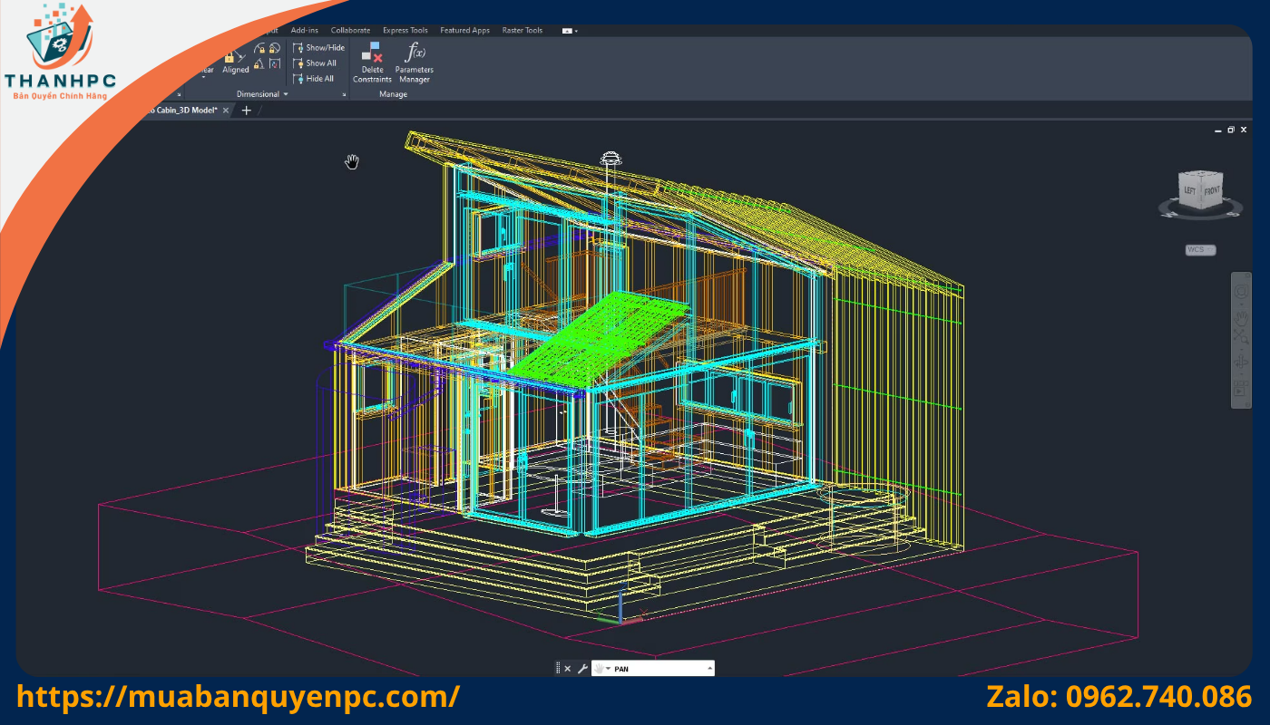Click the command line wrench customize icon
The width and height of the screenshot is (1270, 725).
582,669
